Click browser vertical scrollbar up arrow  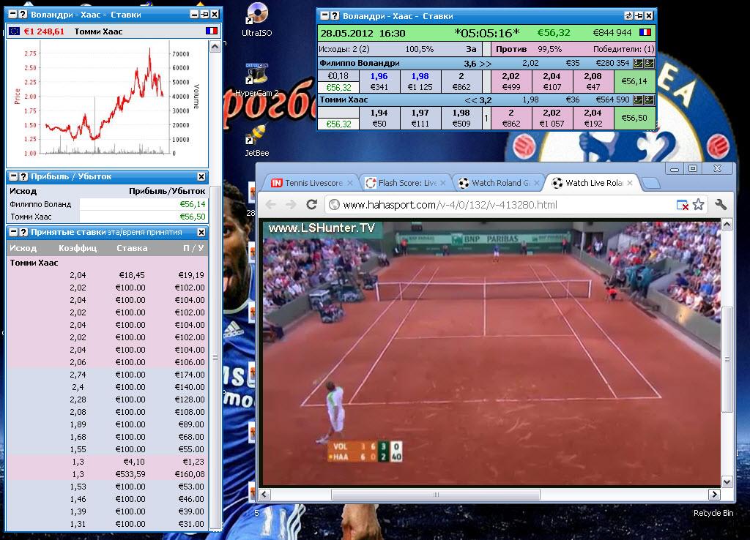[x=727, y=224]
